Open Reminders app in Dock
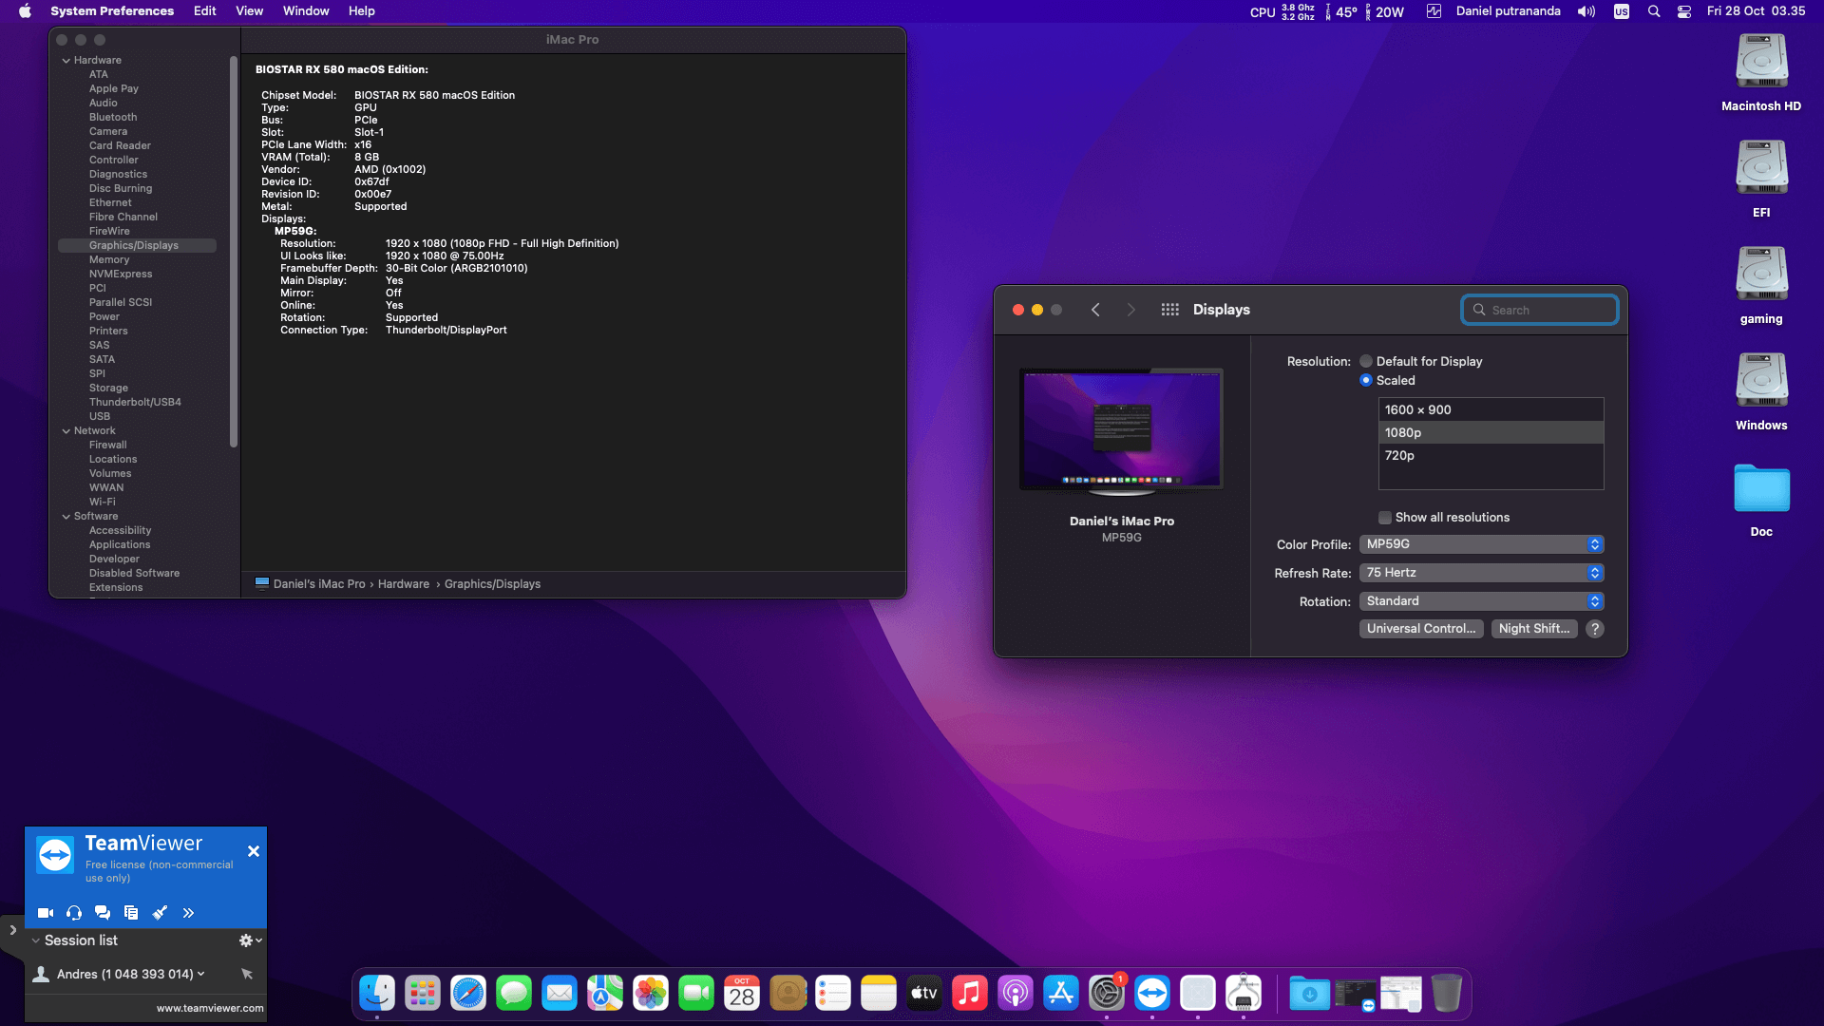The image size is (1824, 1026). [833, 994]
